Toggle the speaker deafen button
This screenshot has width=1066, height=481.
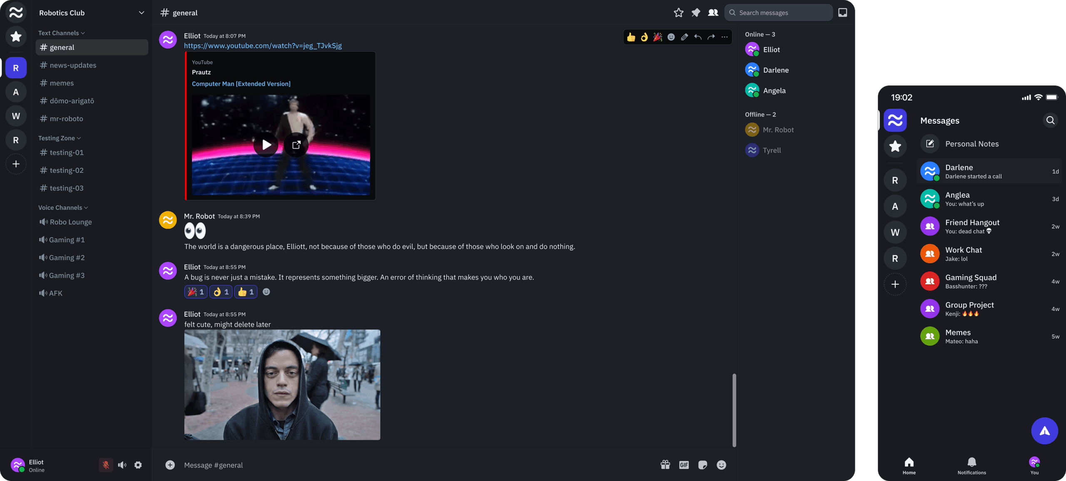tap(122, 465)
